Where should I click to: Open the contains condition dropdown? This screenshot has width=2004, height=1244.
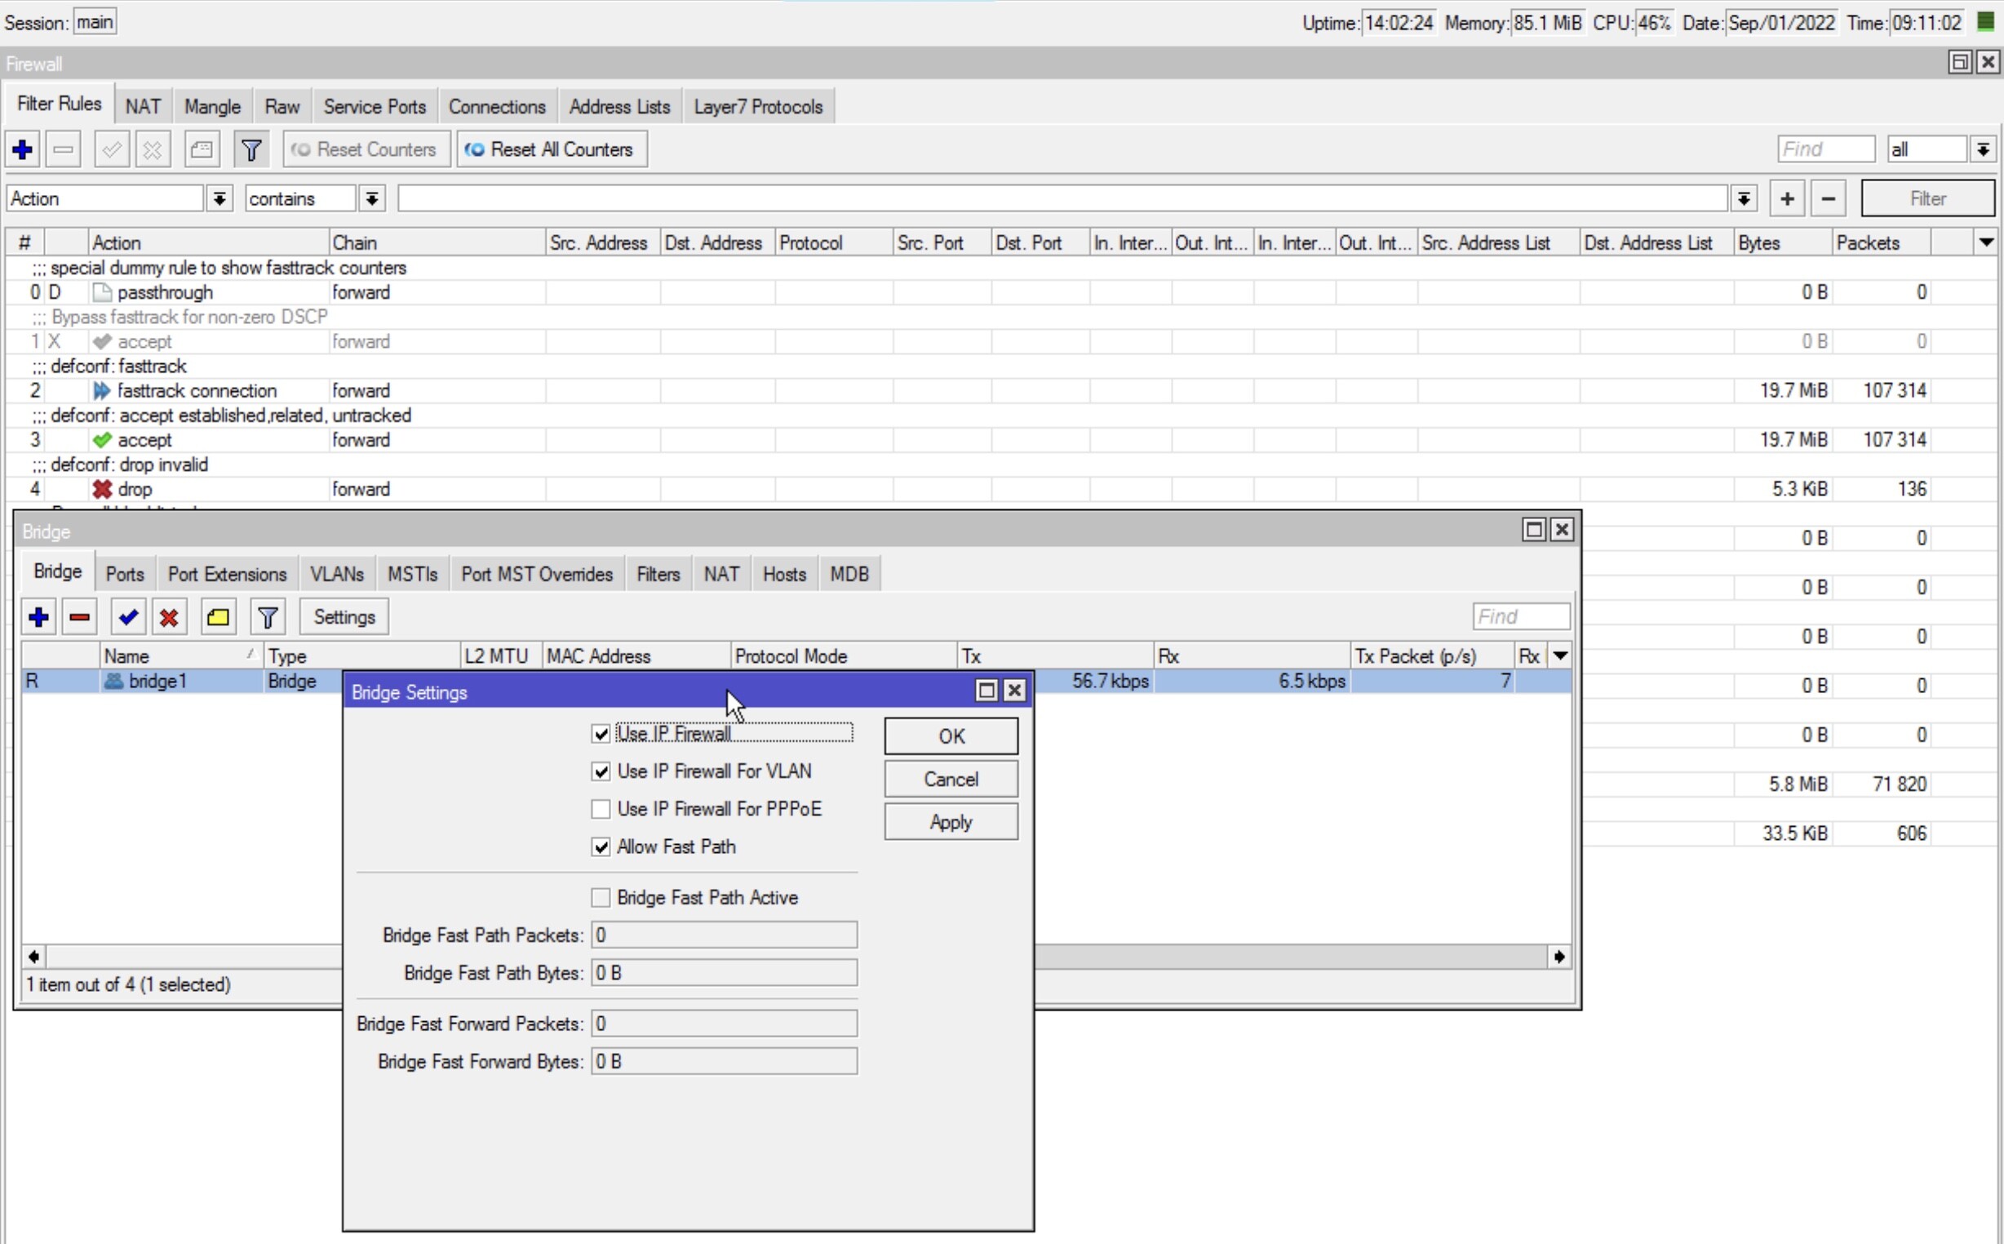pyautogui.click(x=372, y=198)
